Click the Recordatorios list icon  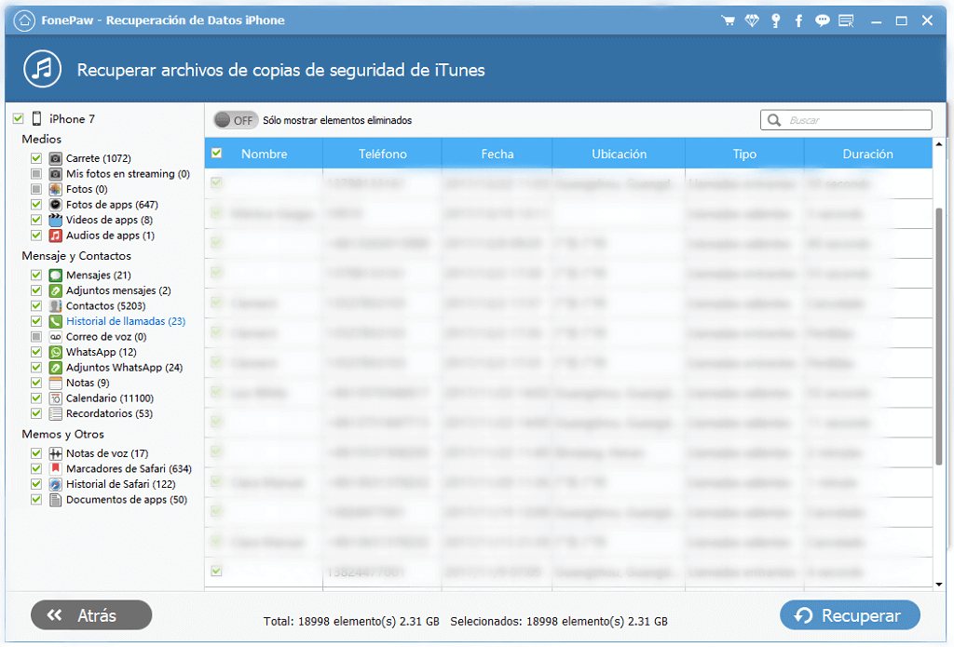(55, 413)
